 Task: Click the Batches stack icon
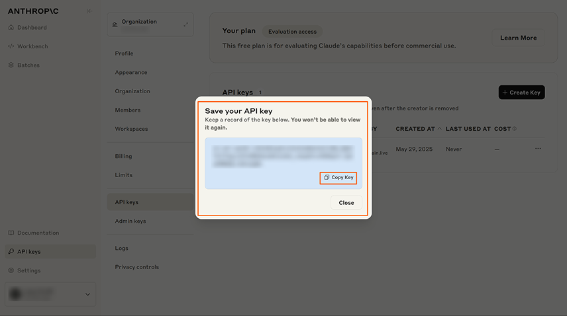point(11,65)
